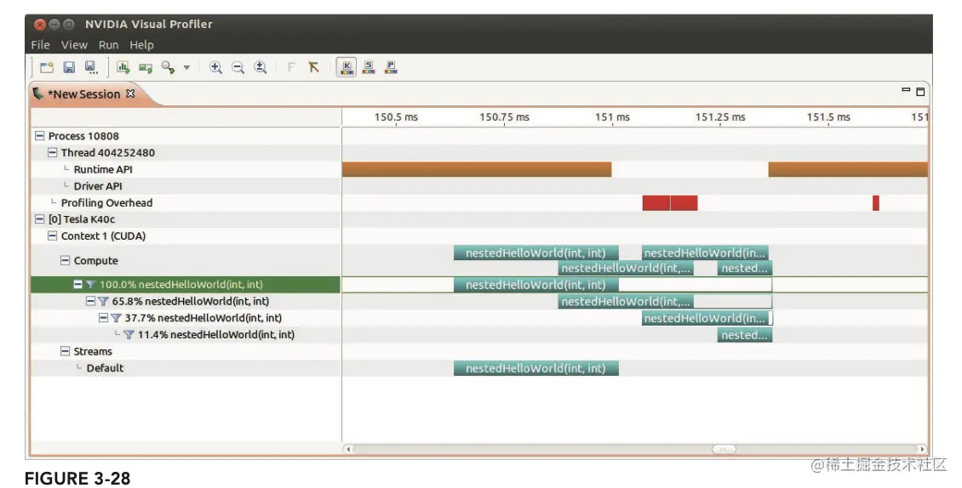
Task: Click the greyed-out F toolbar icon
Action: 291,67
